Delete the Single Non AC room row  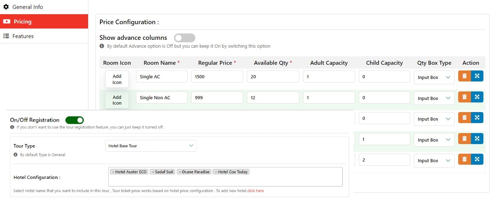click(x=464, y=97)
